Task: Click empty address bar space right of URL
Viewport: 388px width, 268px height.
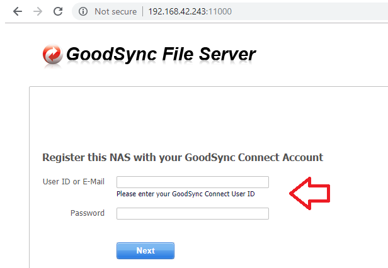Action: 302,11
